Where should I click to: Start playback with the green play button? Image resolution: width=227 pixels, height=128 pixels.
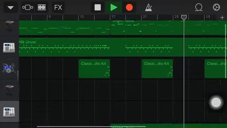click(113, 7)
